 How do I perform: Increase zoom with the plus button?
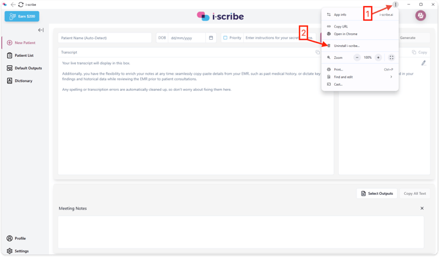378,58
